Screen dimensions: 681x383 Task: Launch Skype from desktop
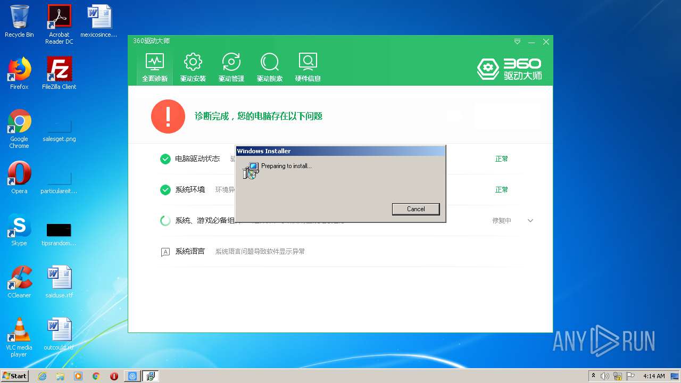[19, 230]
